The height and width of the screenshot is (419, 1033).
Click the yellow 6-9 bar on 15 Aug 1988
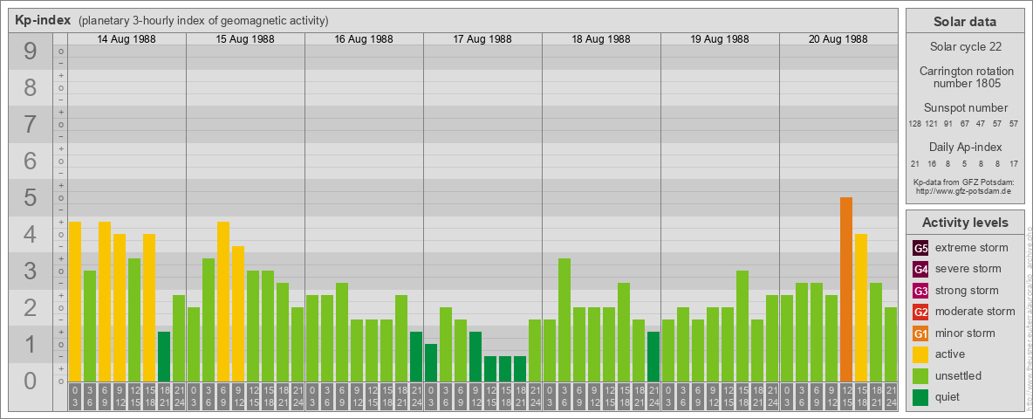pyautogui.click(x=223, y=302)
